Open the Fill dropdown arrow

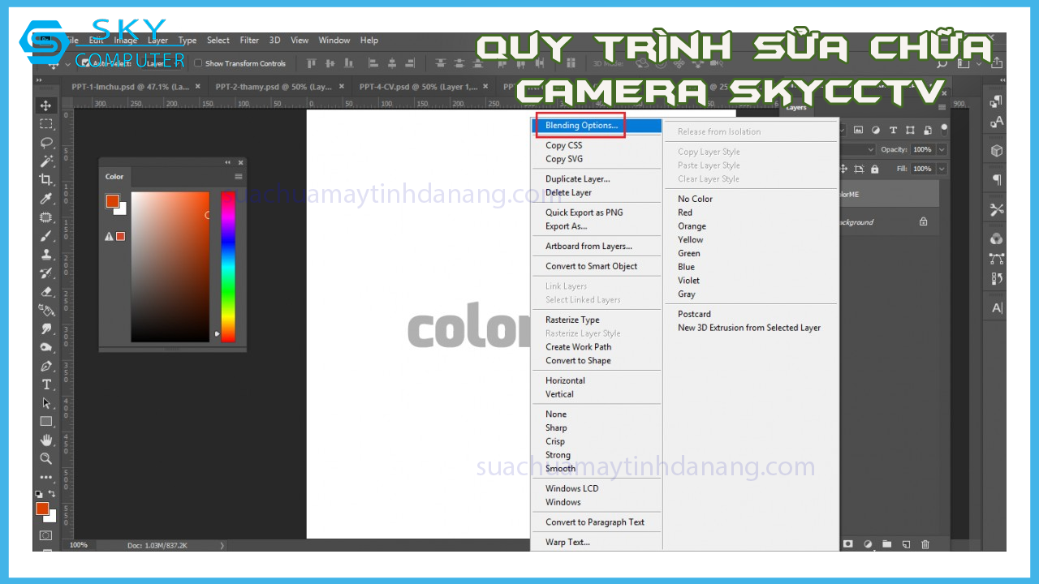[942, 169]
